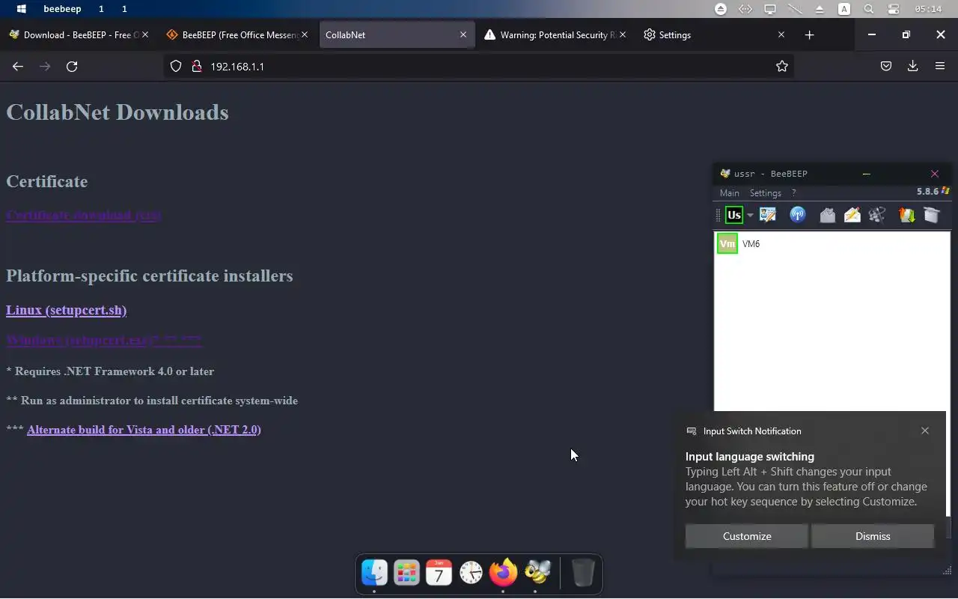Image resolution: width=958 pixels, height=599 pixels.
Task: Open the ? help menu in BeeBEEP
Action: point(794,193)
